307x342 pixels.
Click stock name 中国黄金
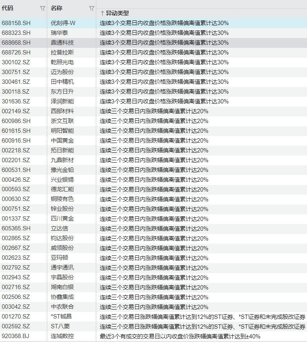pos(62,141)
